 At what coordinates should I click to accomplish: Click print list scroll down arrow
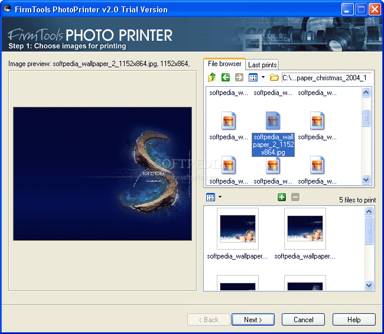(x=369, y=285)
